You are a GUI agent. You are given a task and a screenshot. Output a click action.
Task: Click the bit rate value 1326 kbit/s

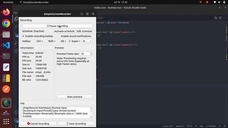click(42, 80)
